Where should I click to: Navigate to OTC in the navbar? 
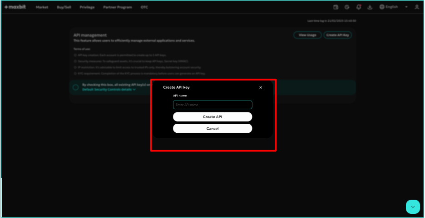[144, 7]
